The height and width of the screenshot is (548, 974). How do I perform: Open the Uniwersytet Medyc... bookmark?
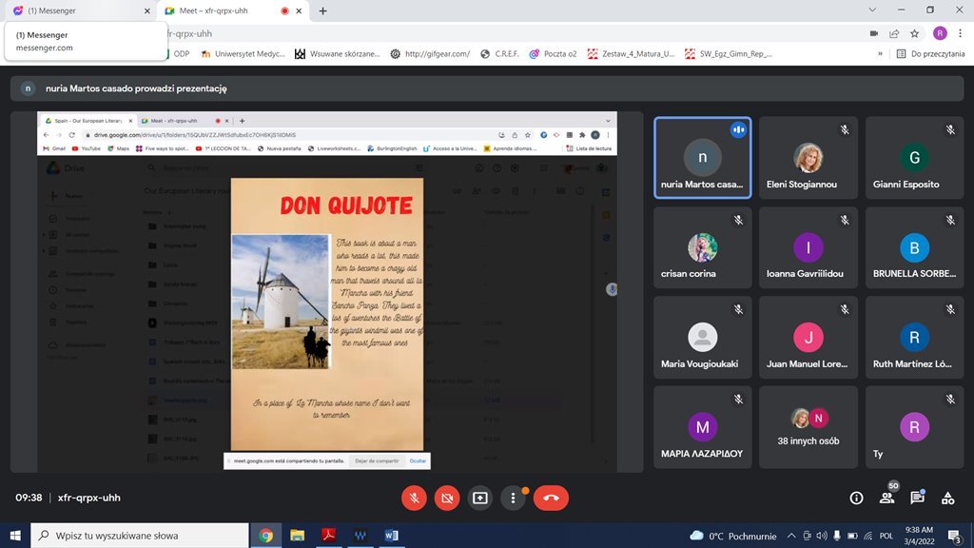(243, 54)
